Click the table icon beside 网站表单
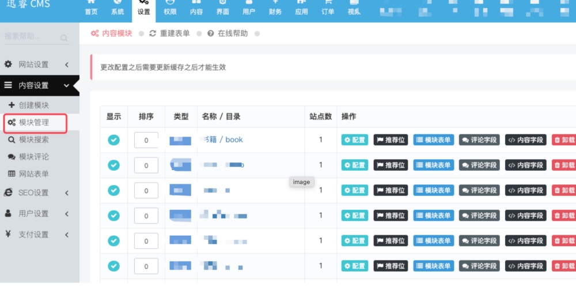 (12, 174)
